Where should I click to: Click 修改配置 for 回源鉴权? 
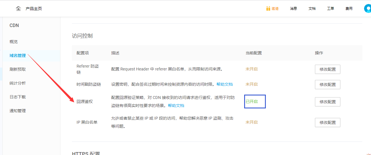(x=327, y=102)
